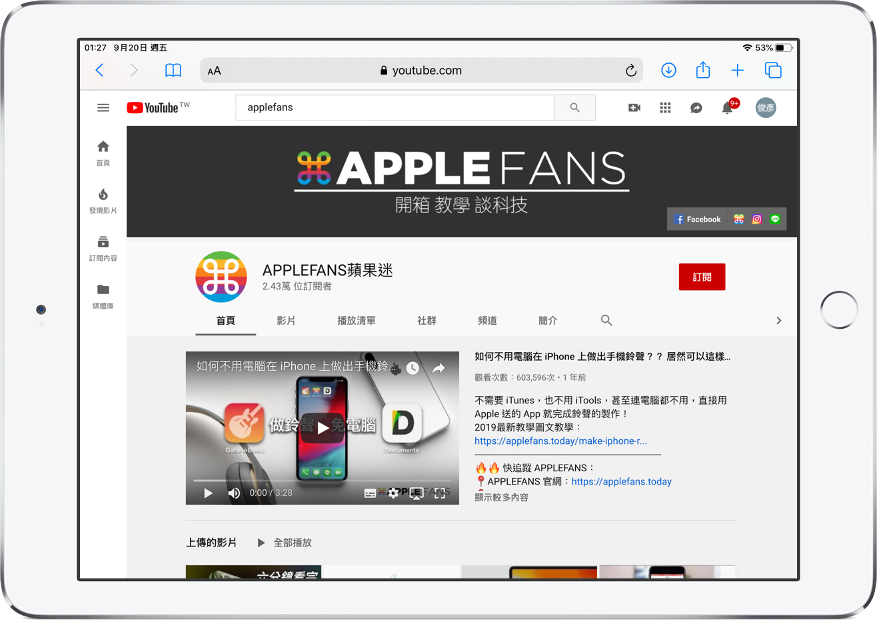Open create video camera icon

click(634, 108)
